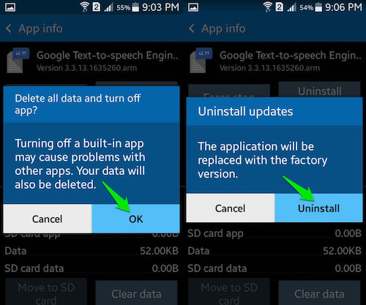Tap the battery icon in right status bar

[x=318, y=7]
